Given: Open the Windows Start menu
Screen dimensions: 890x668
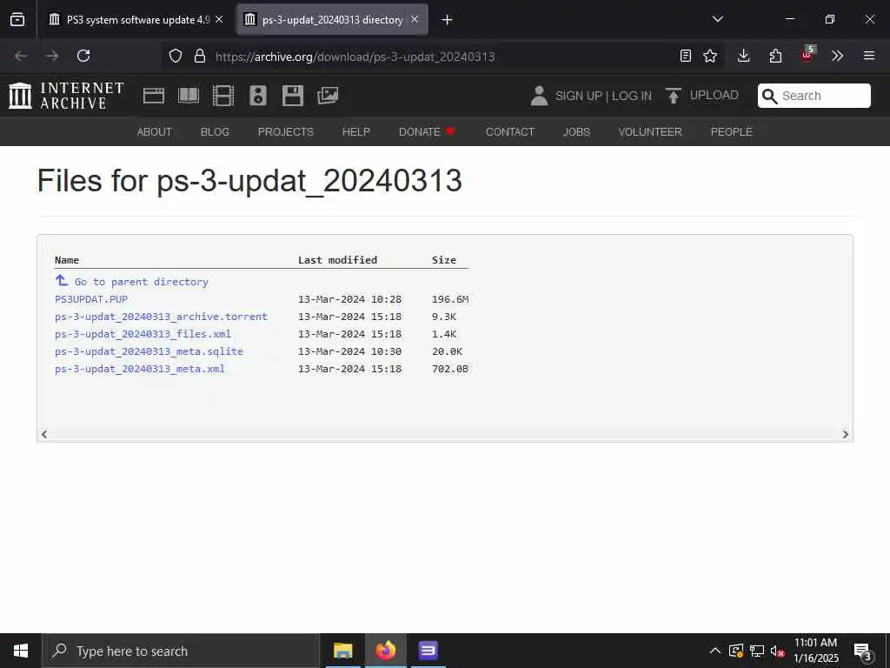Looking at the screenshot, I should (x=21, y=651).
